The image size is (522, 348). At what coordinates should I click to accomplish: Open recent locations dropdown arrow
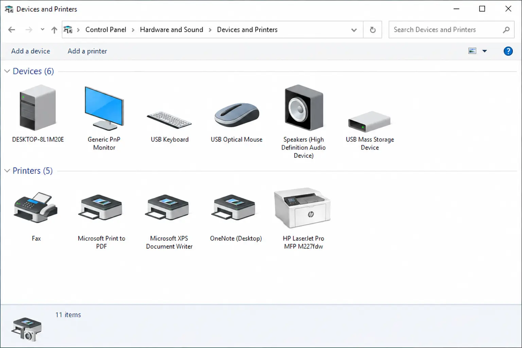(42, 30)
